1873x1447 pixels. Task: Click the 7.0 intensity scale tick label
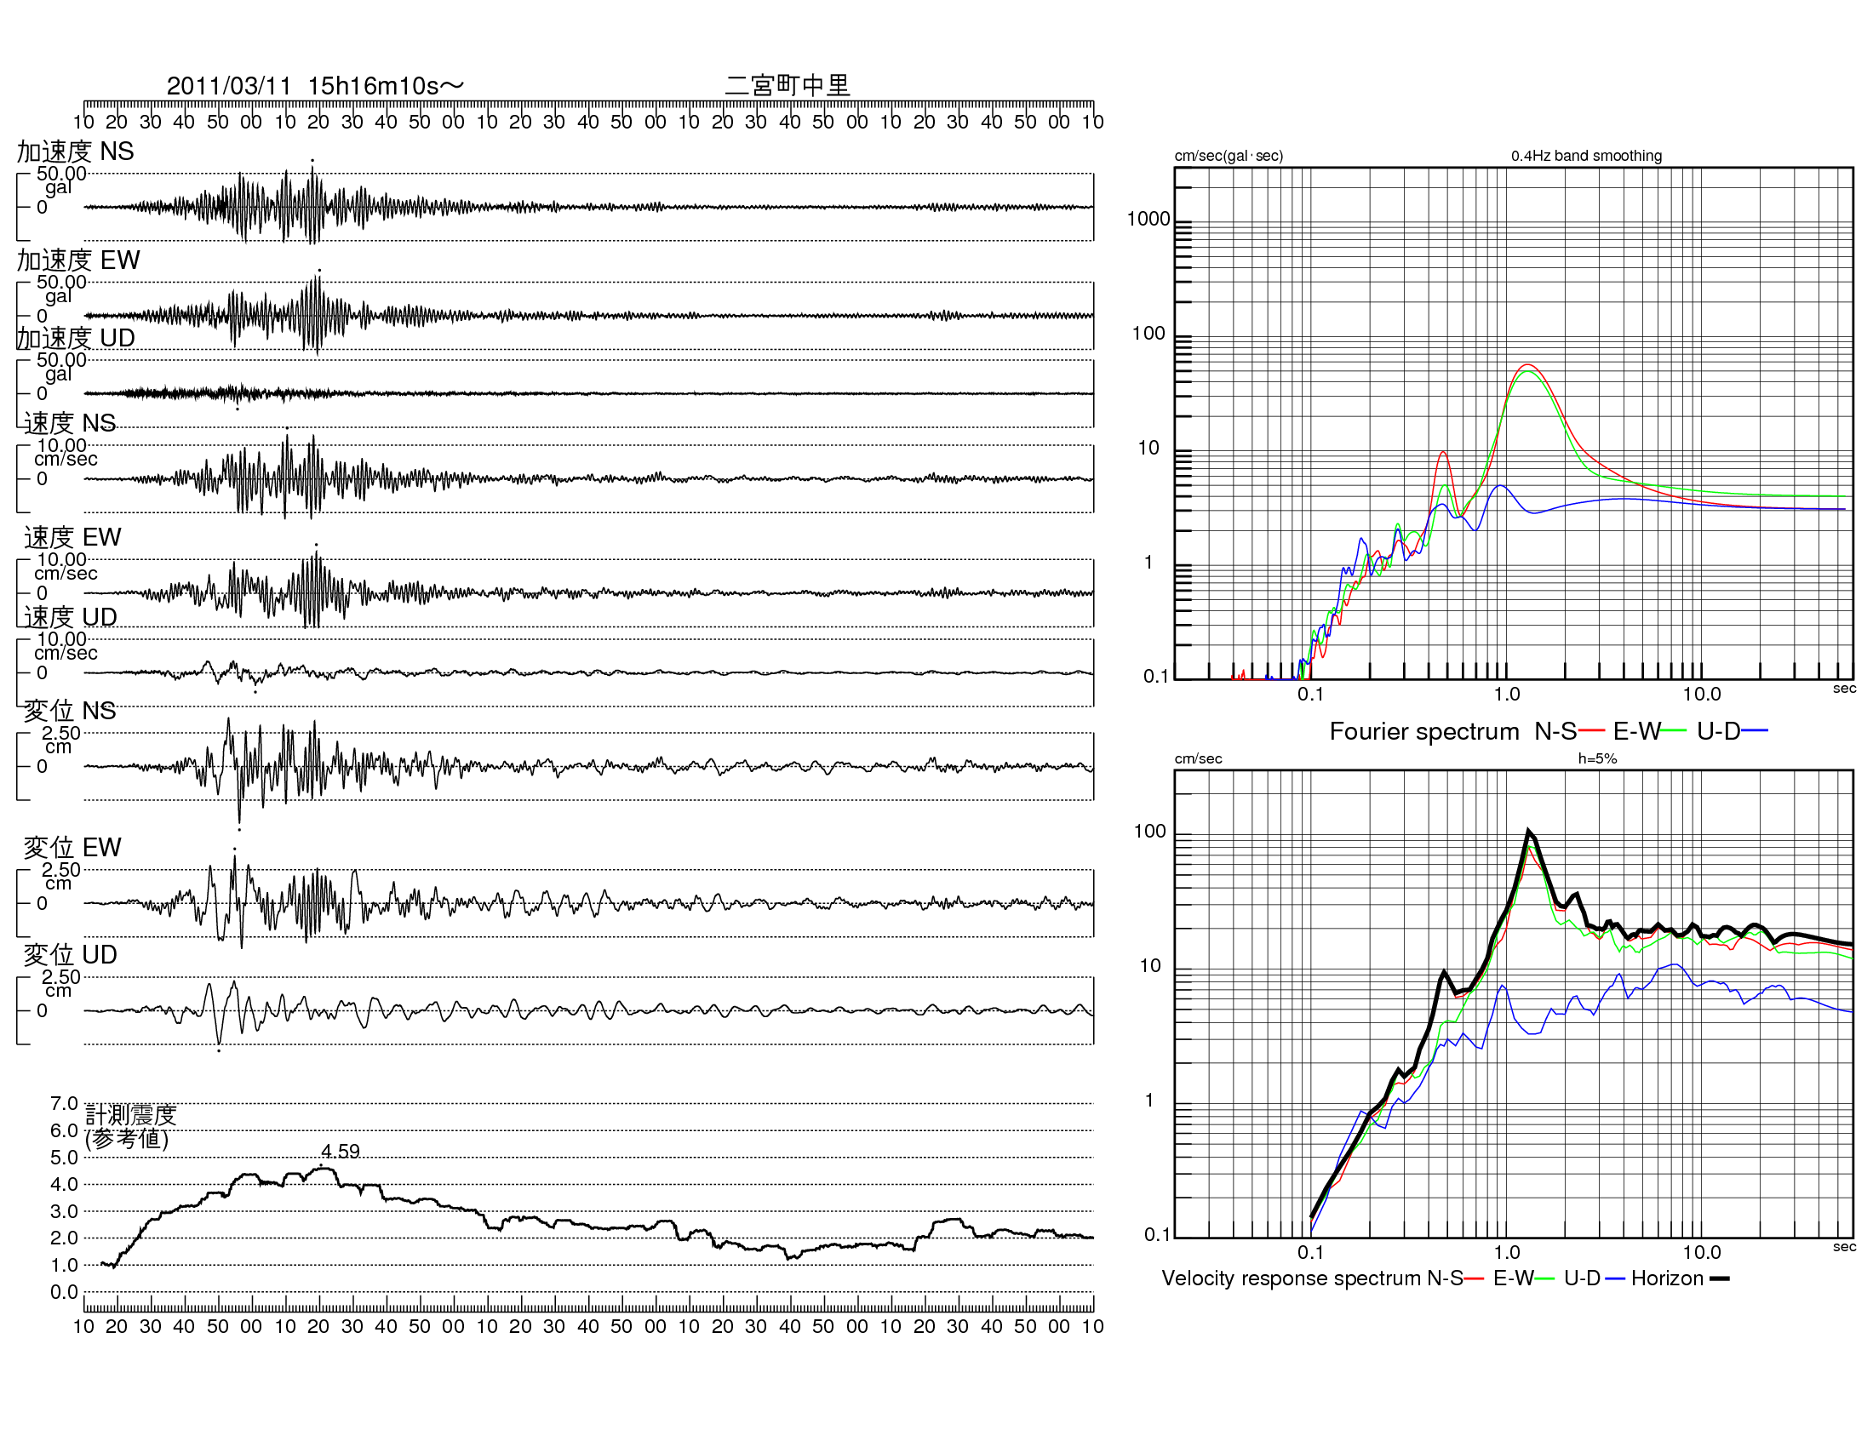tap(65, 1103)
